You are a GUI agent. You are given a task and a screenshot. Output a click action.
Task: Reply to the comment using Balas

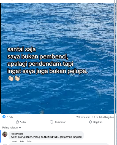click(x=29, y=141)
